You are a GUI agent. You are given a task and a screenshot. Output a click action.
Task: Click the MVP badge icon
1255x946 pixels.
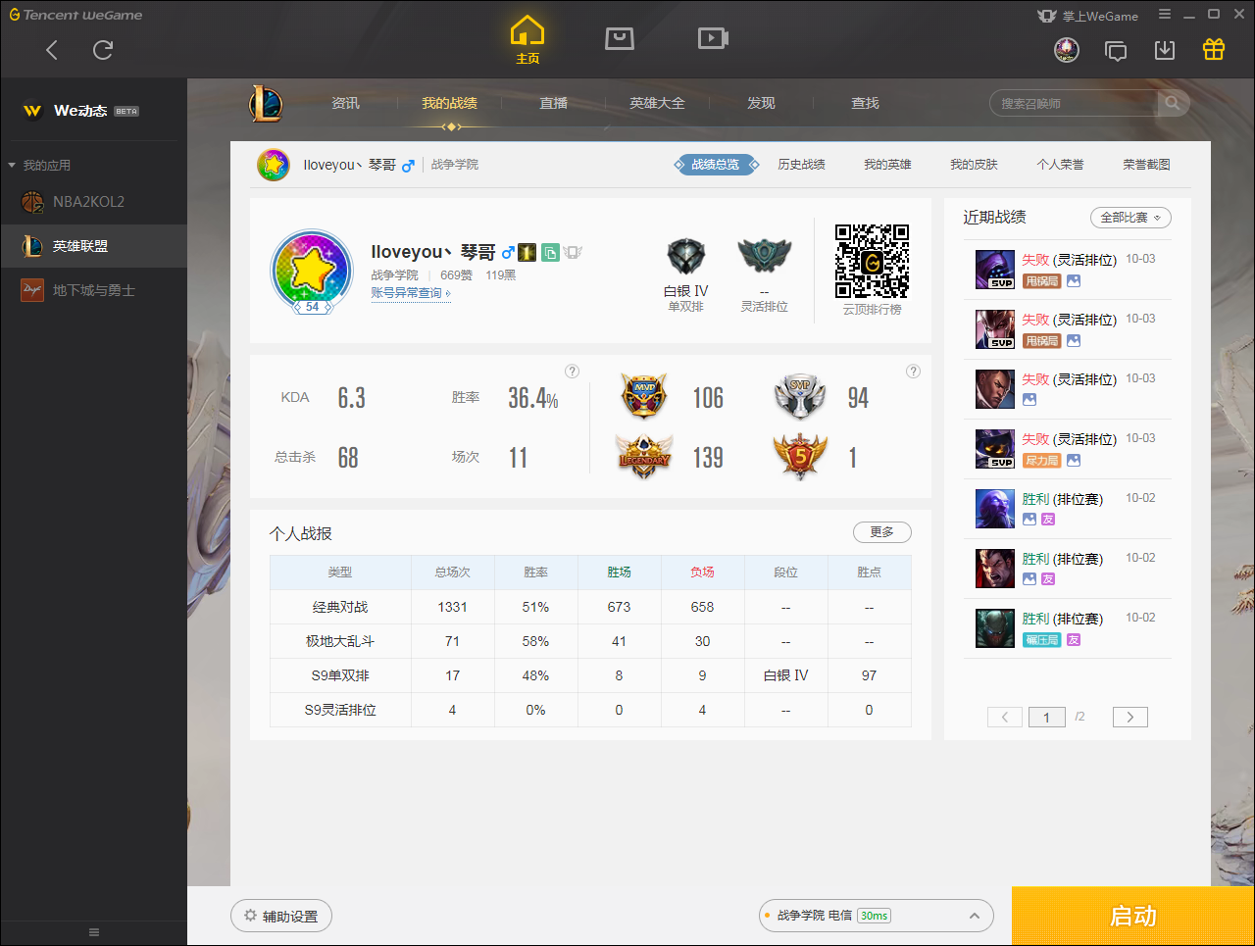pyautogui.click(x=644, y=395)
